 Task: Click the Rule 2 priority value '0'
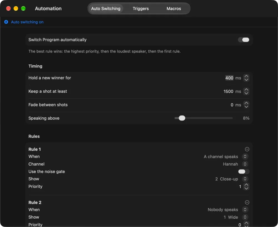240,225
